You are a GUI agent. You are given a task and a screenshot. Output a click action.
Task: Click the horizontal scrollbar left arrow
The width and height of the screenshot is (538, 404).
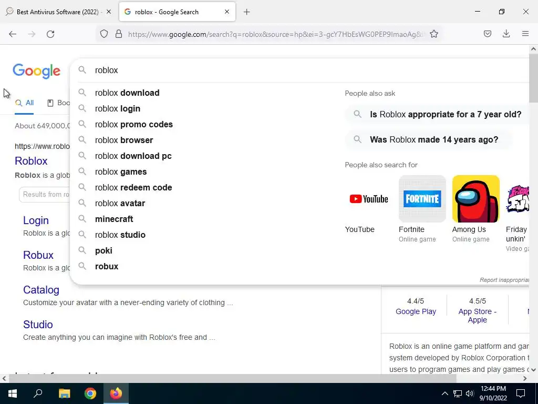(x=4, y=379)
